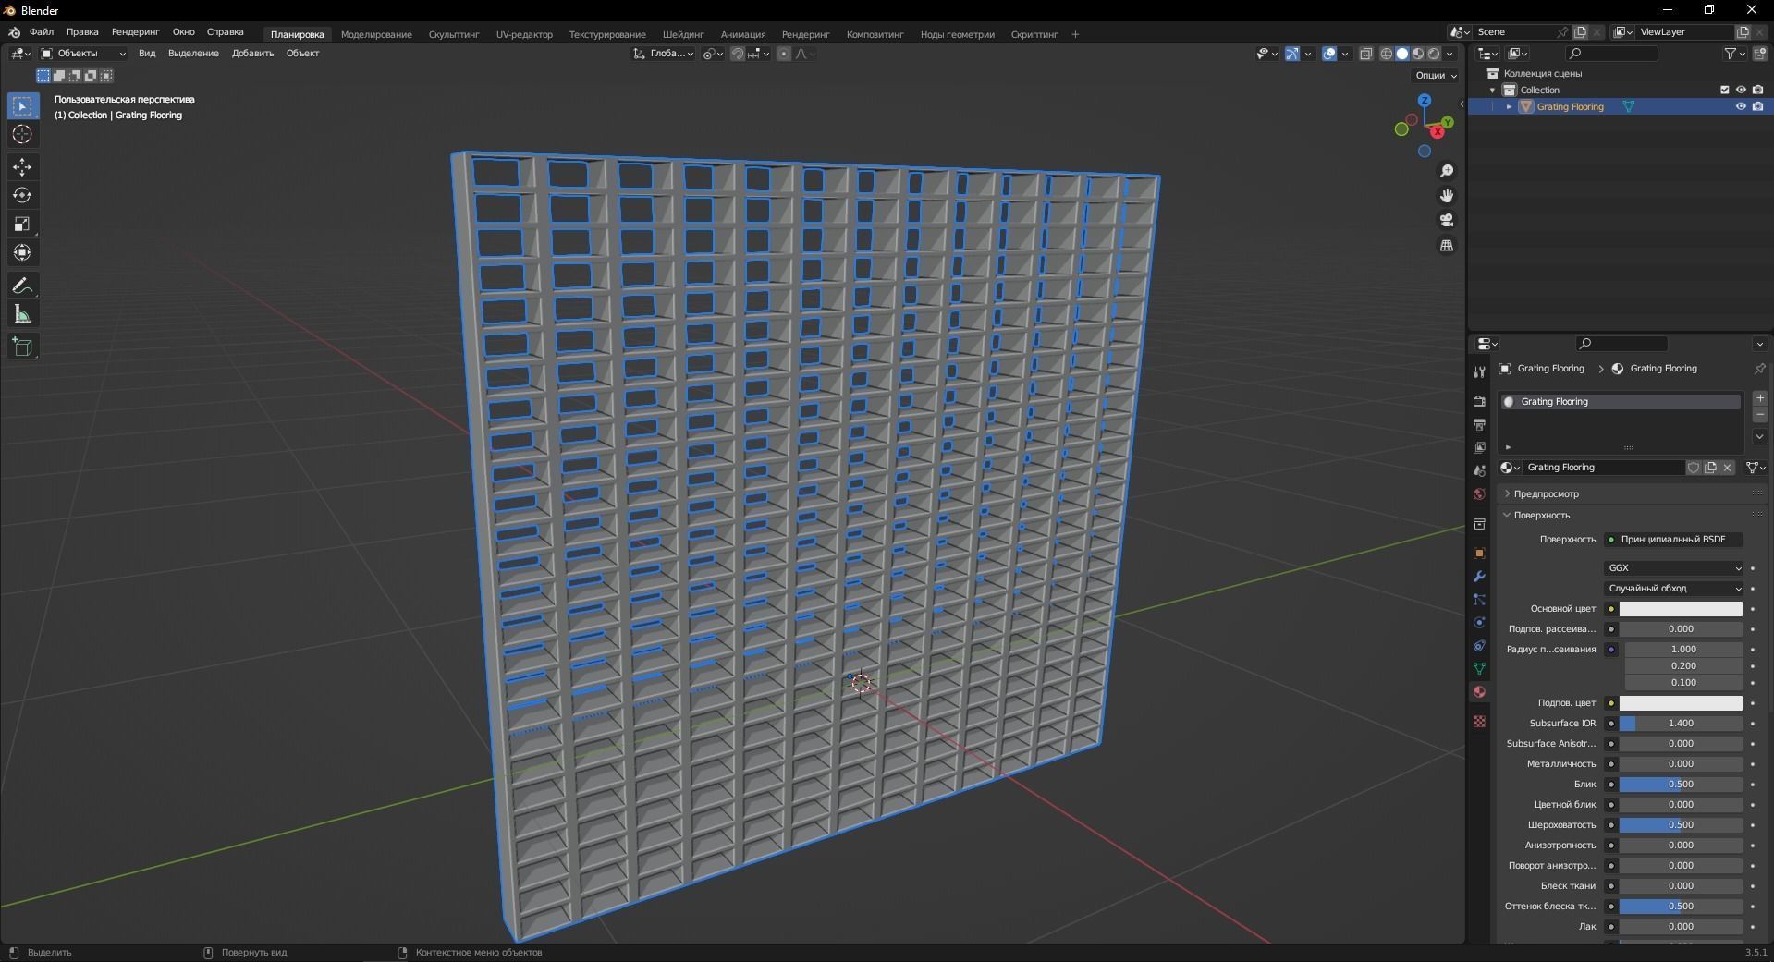This screenshot has height=962, width=1774.
Task: Switch to wireframe viewport shading
Action: pyautogui.click(x=1387, y=54)
